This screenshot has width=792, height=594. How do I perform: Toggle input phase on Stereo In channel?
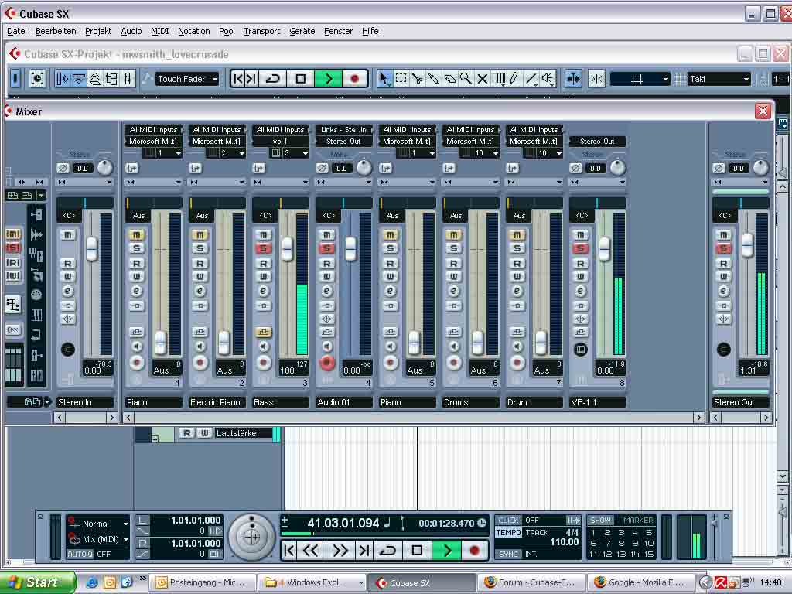point(63,168)
